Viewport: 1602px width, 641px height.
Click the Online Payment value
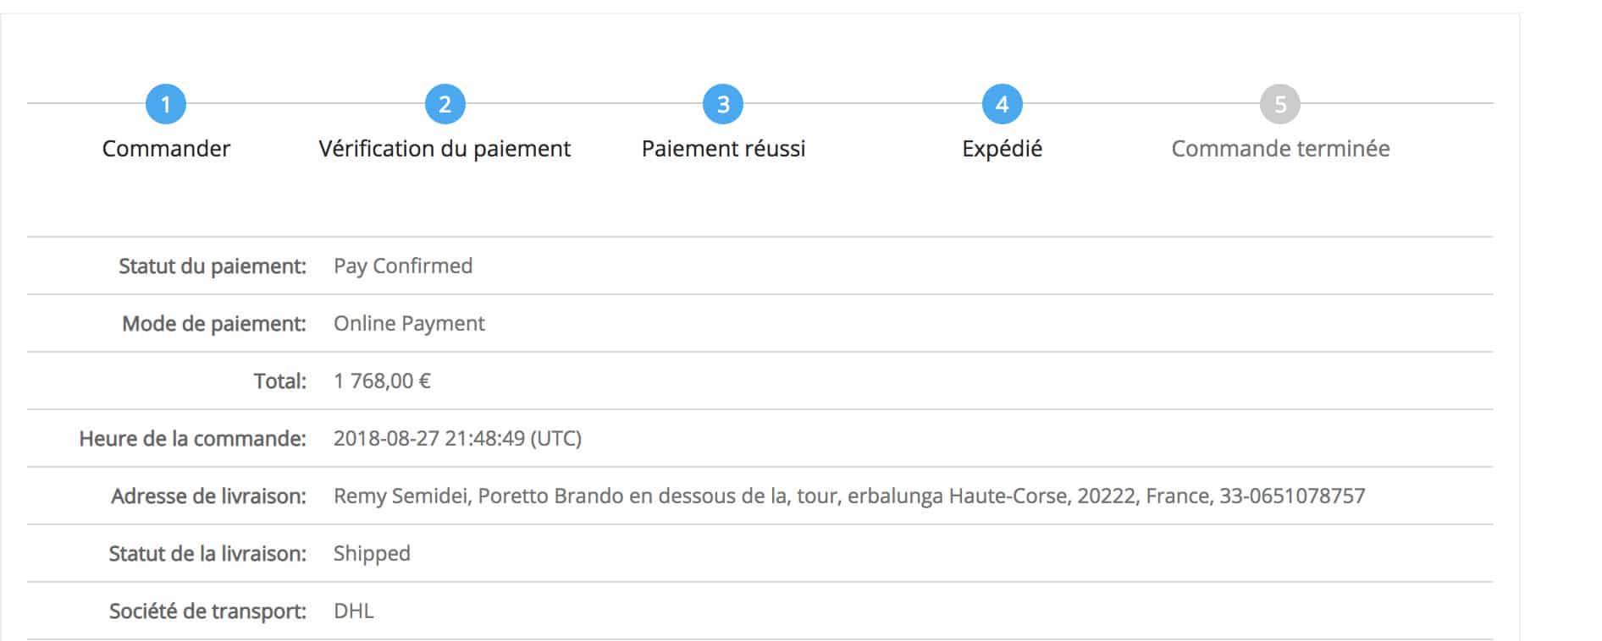coord(409,323)
